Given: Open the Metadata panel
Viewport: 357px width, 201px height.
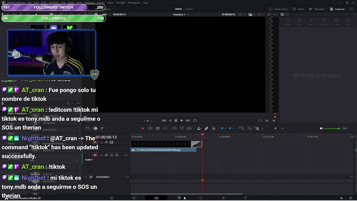Looking at the screenshot, I should click(317, 9).
